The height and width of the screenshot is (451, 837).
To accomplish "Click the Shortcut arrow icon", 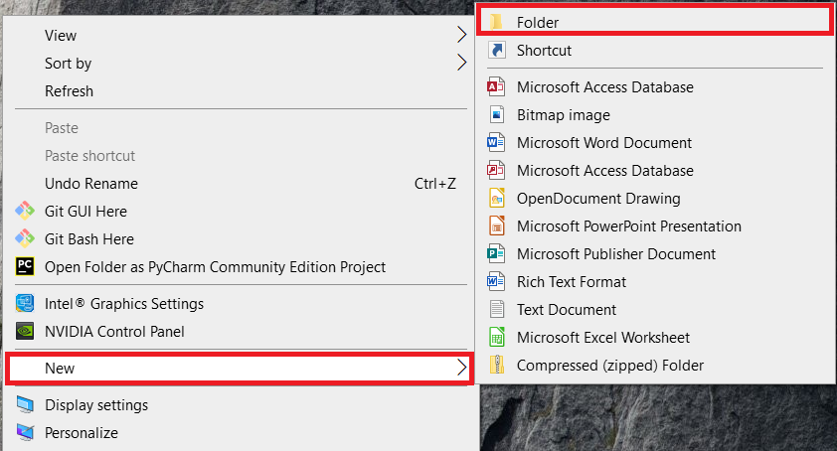I will [496, 51].
